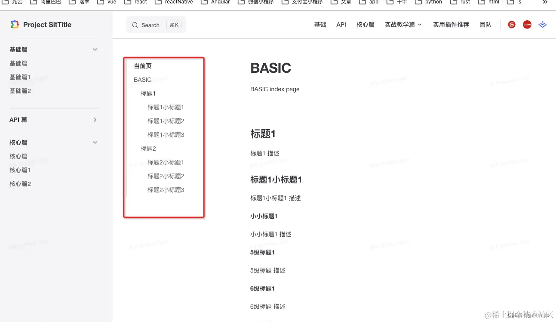Jump to 标题2小标题3 in the outline

click(x=166, y=190)
